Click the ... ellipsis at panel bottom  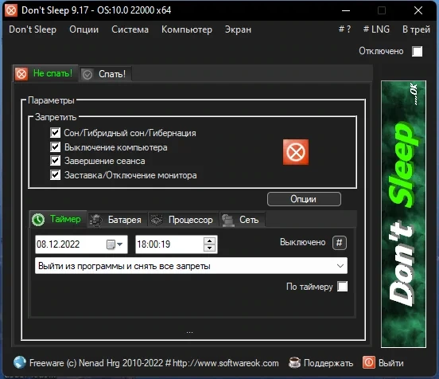pyautogui.click(x=189, y=332)
